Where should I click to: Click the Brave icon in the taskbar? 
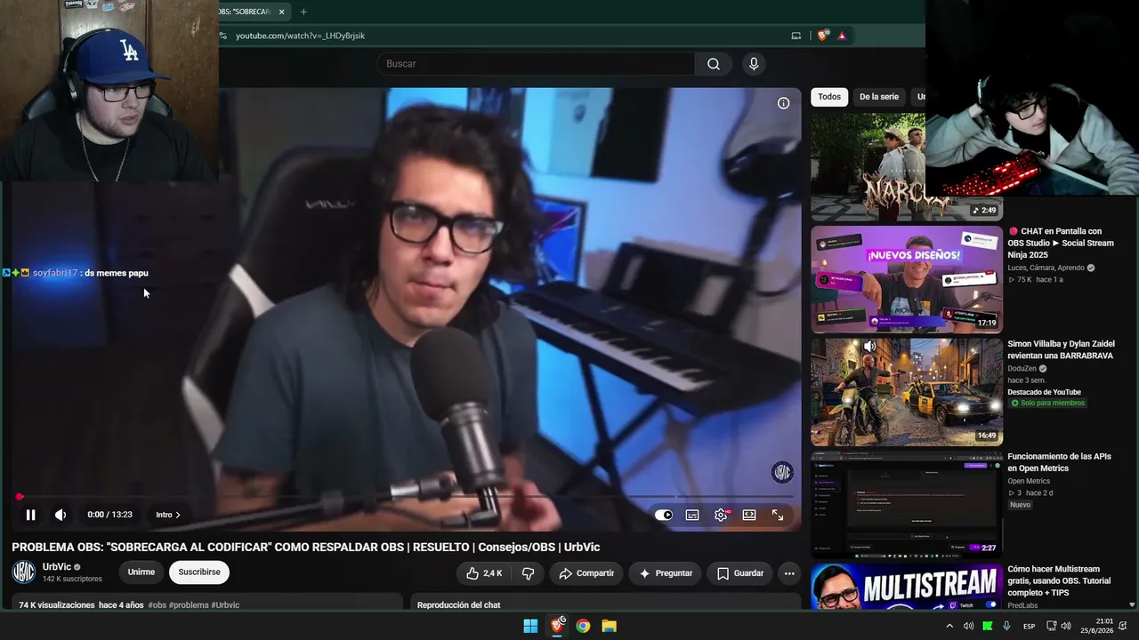click(x=557, y=626)
